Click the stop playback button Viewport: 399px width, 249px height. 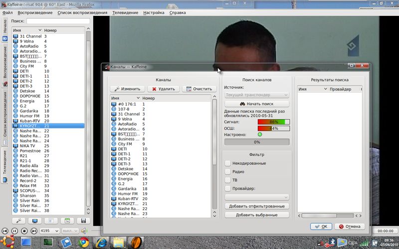[x=24, y=231]
